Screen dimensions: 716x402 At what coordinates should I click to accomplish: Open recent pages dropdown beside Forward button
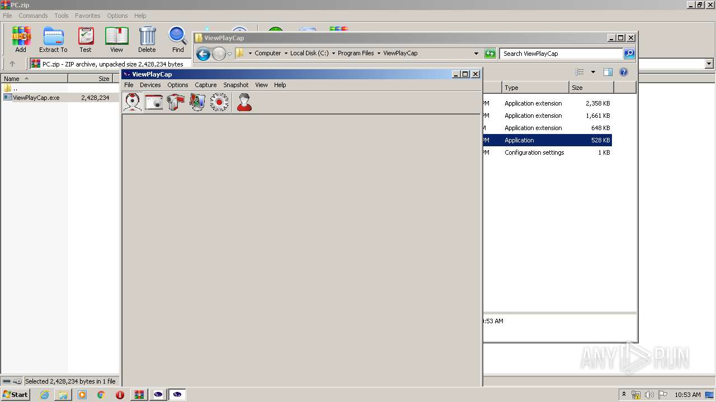click(x=229, y=54)
